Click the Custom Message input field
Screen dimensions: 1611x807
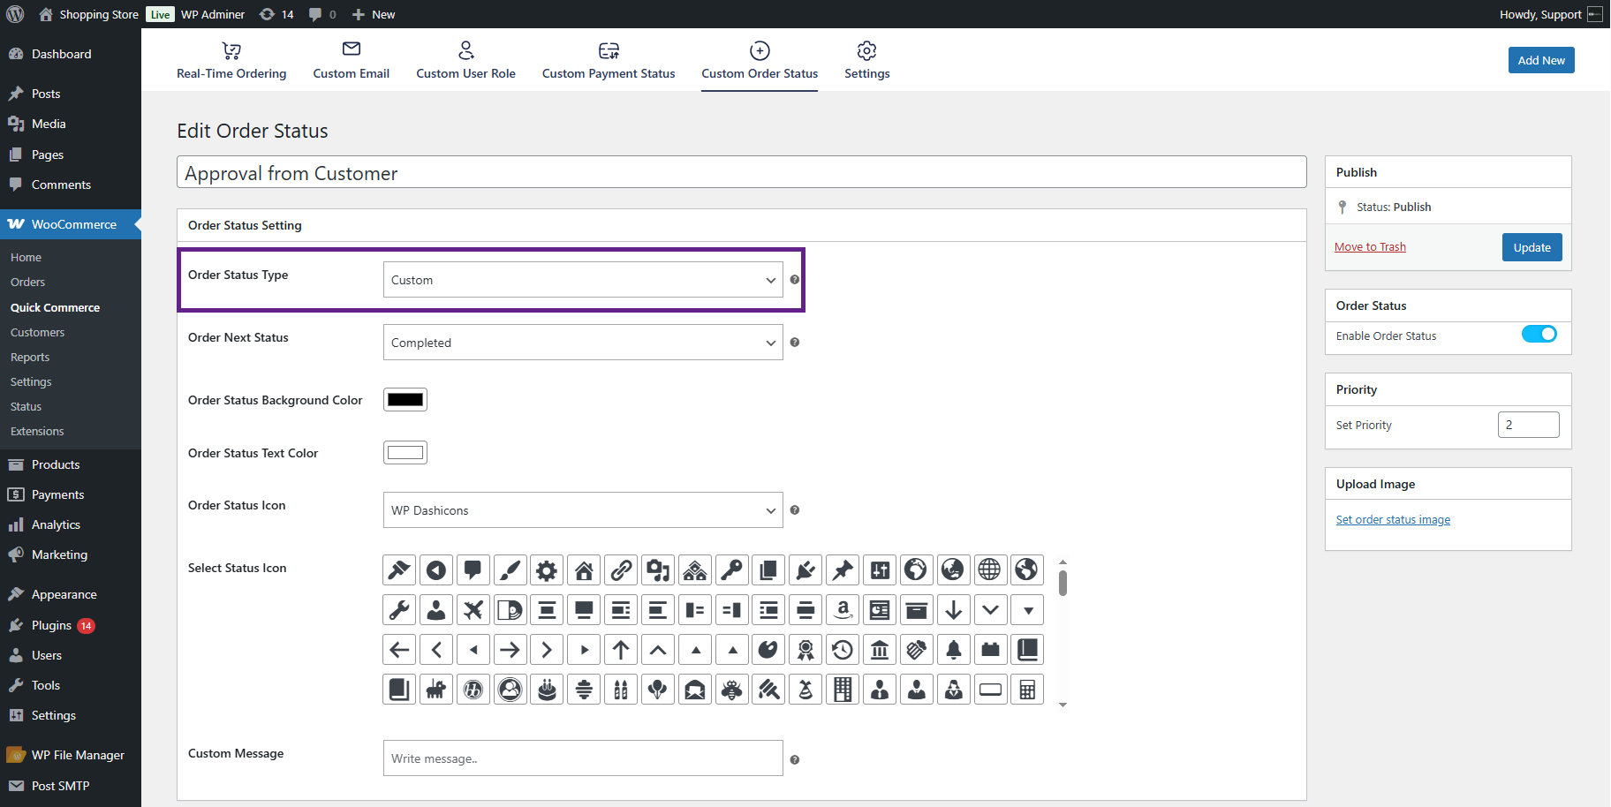tap(583, 758)
